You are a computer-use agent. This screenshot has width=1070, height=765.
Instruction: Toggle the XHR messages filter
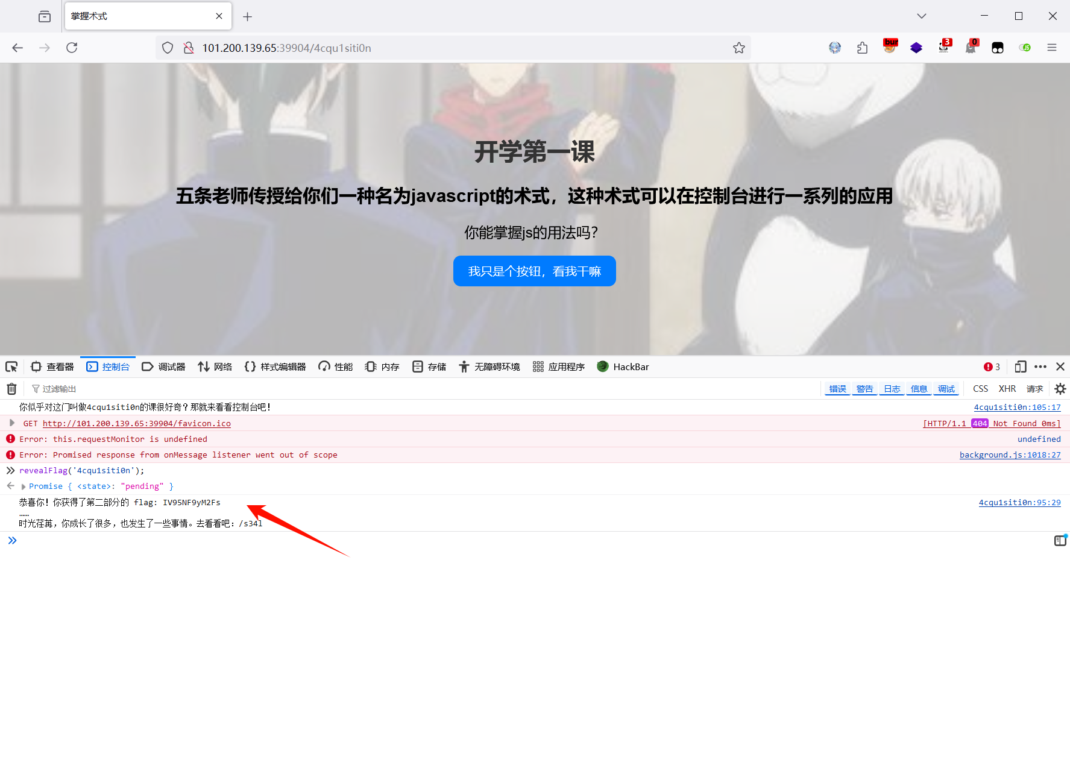1007,389
